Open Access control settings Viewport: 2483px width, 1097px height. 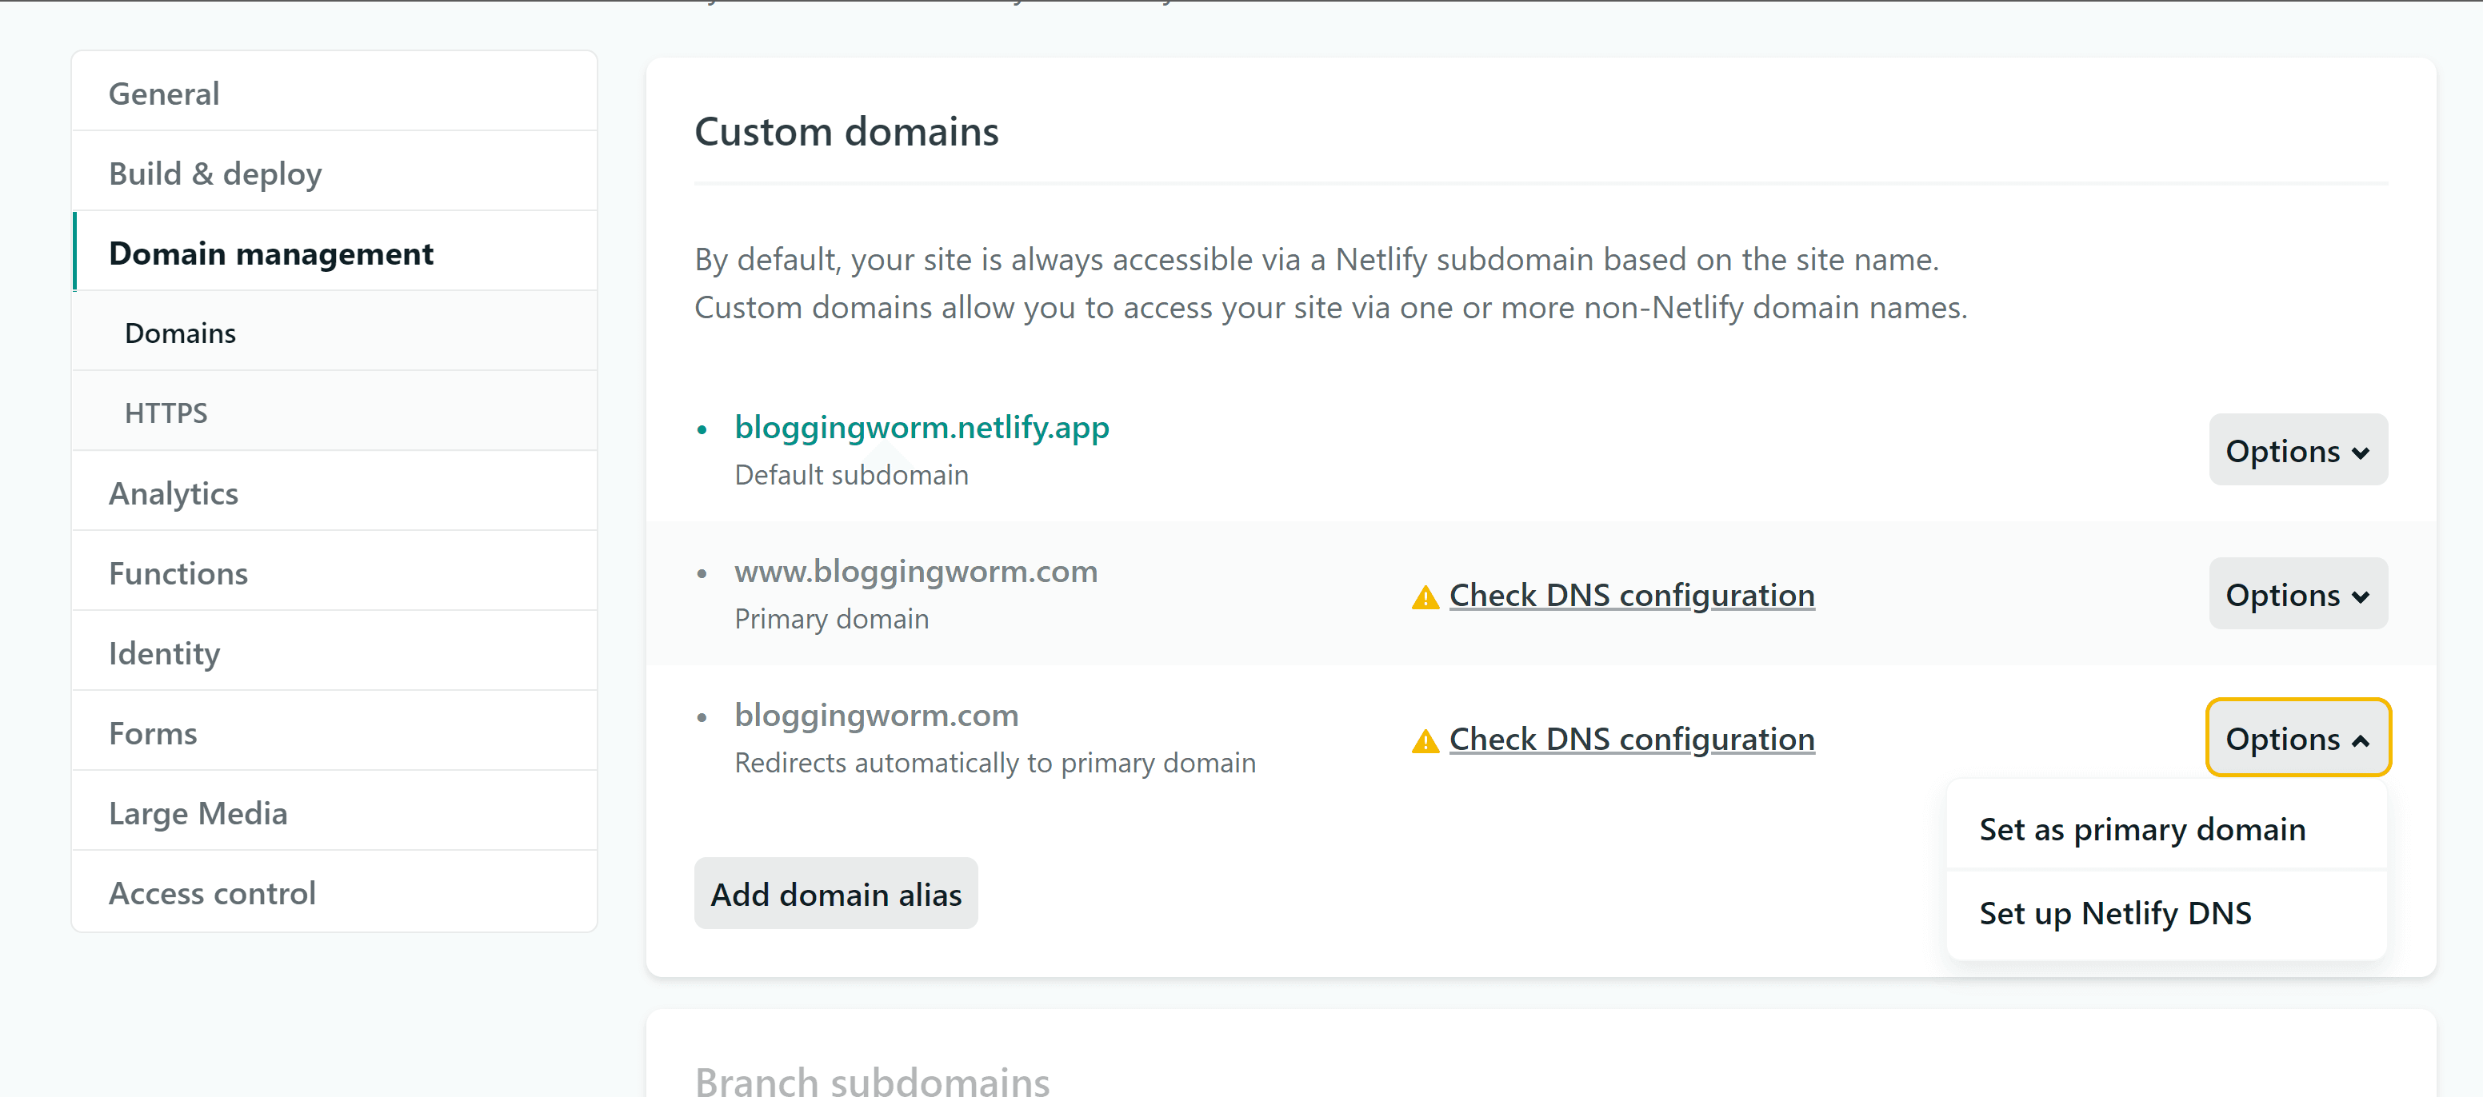coord(213,893)
